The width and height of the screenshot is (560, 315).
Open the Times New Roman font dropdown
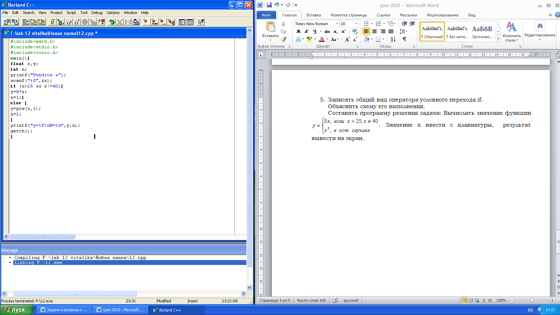[337, 24]
